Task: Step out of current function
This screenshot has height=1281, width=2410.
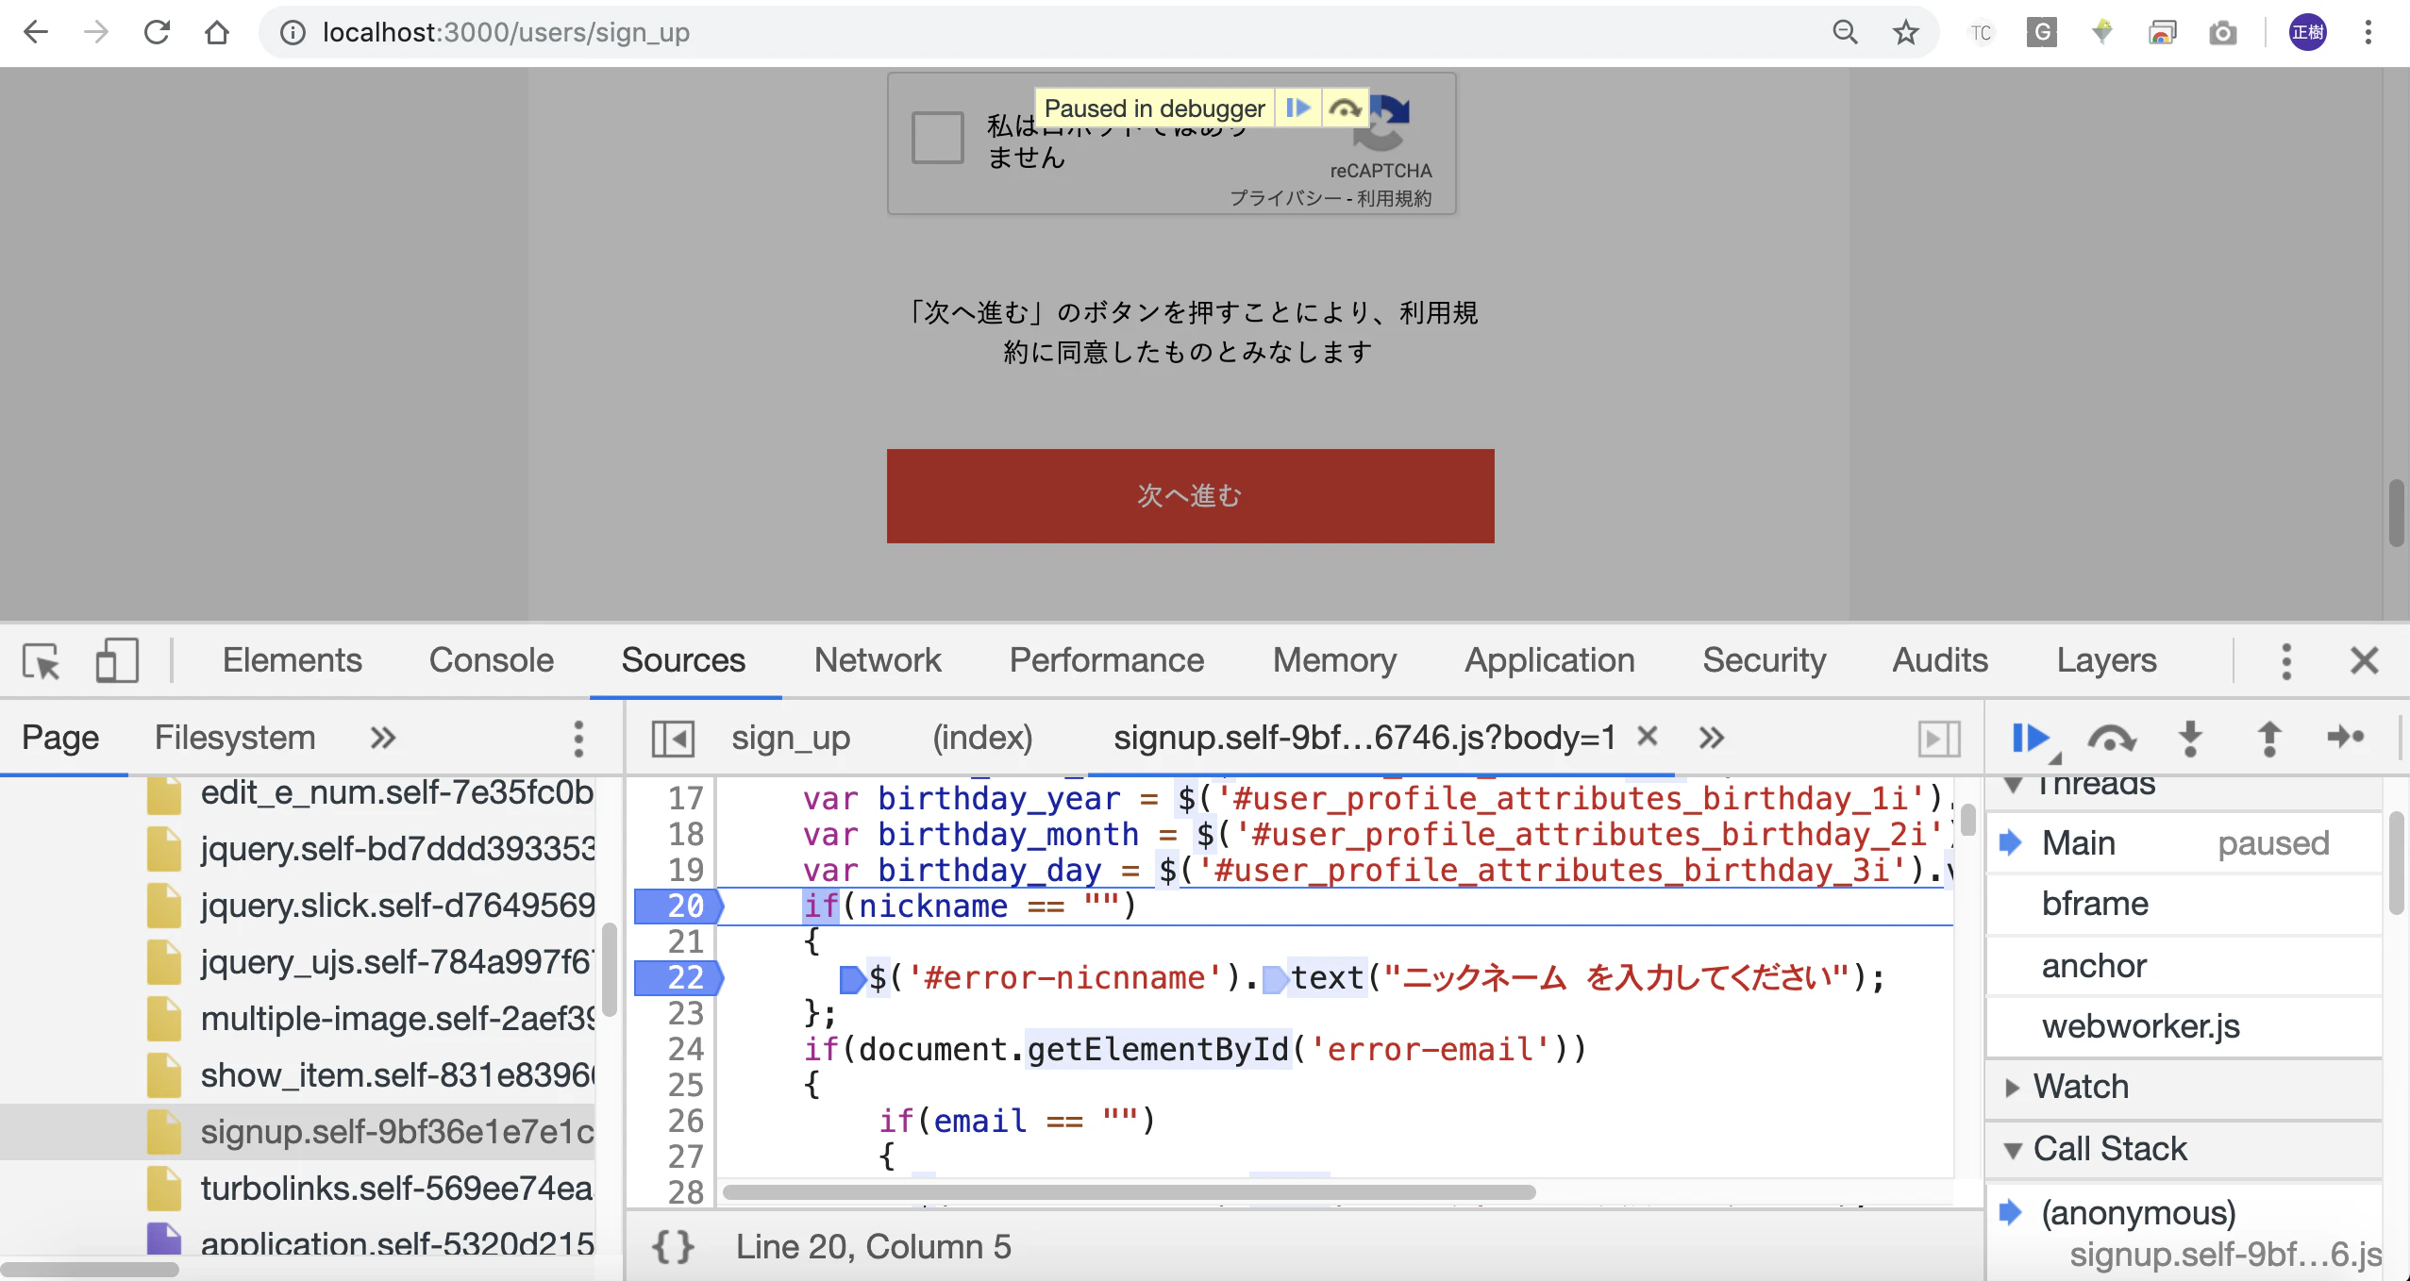Action: (2268, 738)
